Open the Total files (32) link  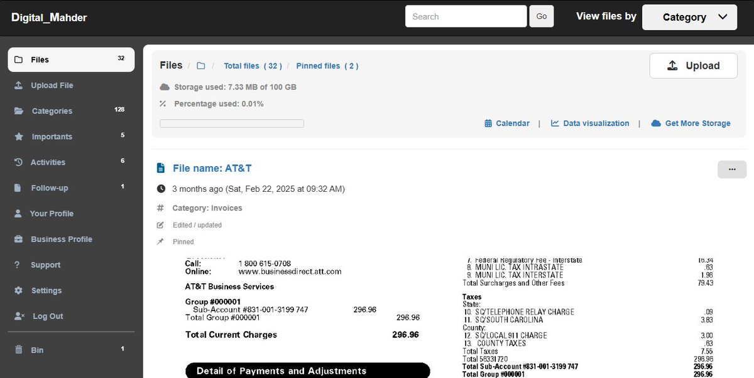point(253,66)
